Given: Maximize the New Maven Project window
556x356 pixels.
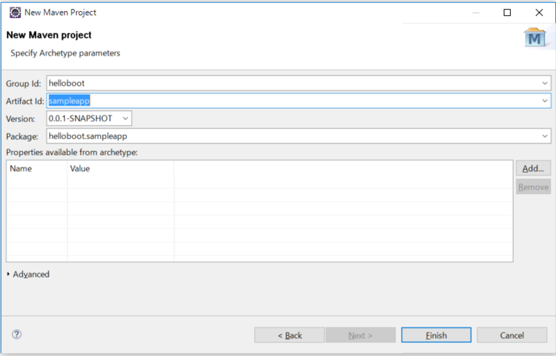Looking at the screenshot, I should [507, 13].
